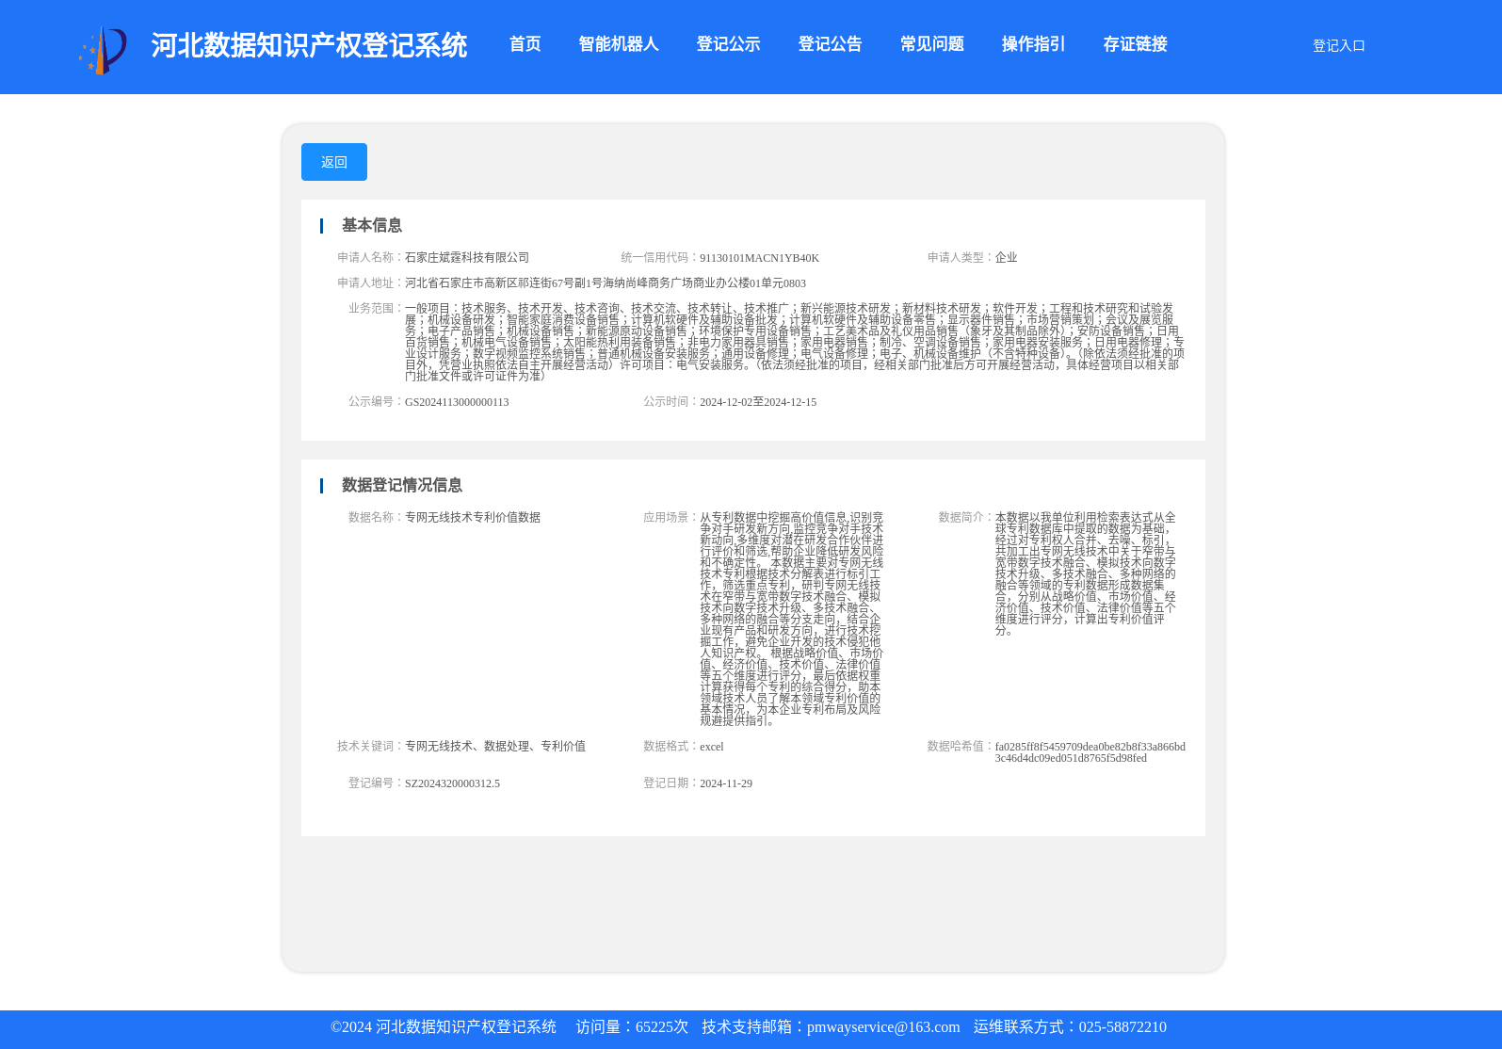Go to 登记公示 page

tap(728, 44)
